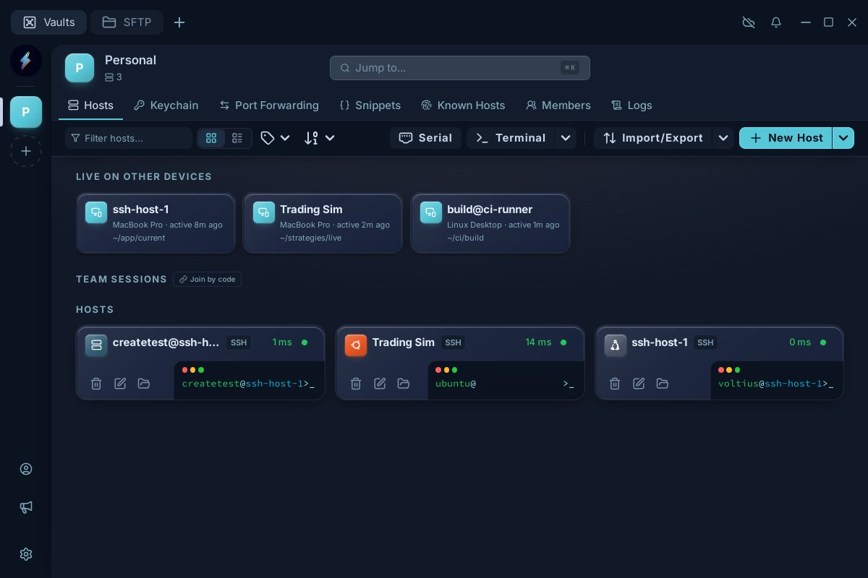Viewport: 868px width, 578px height.
Task: Click the host count 3 under Personal
Action: tap(114, 77)
